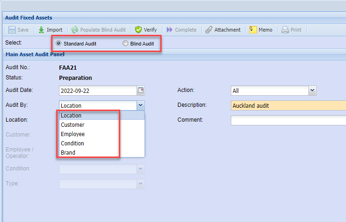Viewport: 346px width, 222px height.
Task: Open the Audit Date calendar picker
Action: pyautogui.click(x=141, y=91)
